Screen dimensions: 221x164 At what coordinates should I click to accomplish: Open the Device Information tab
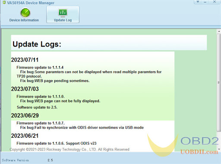point(24,15)
